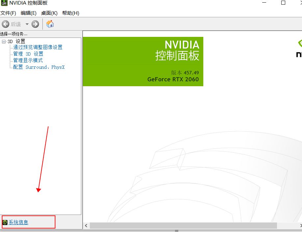302x232 pixels.
Task: Collapse the 3D 设置 tree node
Action: point(4,41)
